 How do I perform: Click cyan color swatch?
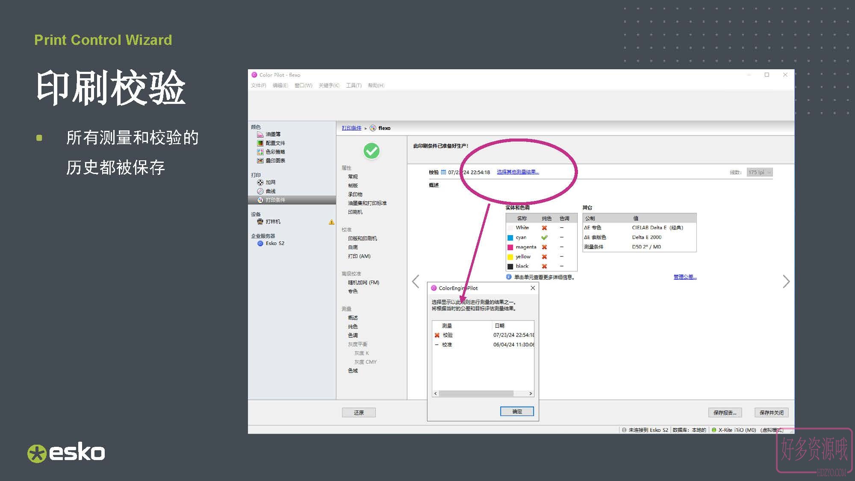click(x=510, y=238)
